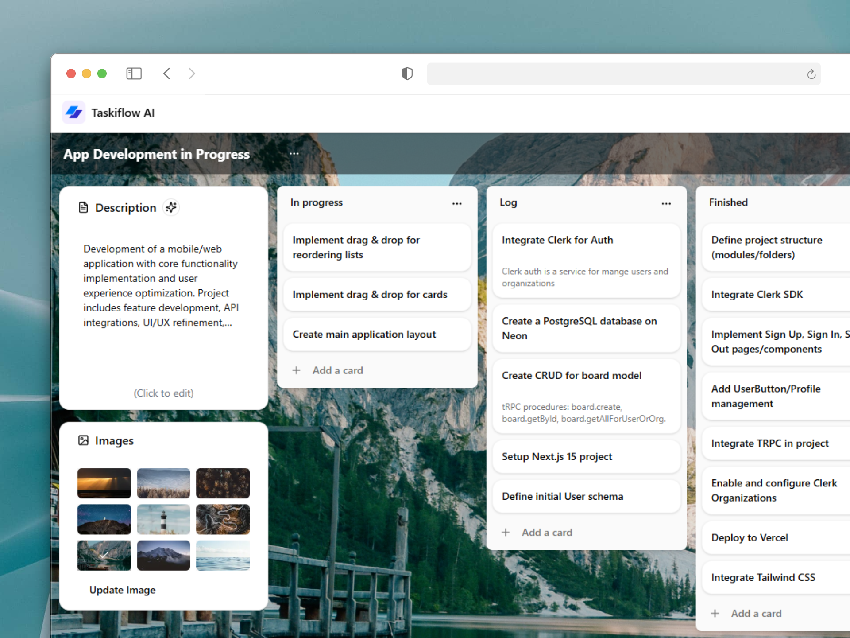The image size is (850, 638).
Task: Click the Images panel picture icon
Action: pos(83,440)
